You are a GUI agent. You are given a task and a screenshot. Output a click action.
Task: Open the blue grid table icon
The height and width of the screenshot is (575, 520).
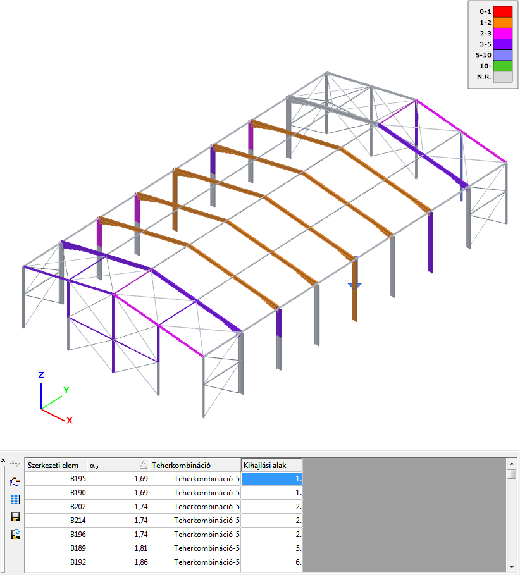(x=15, y=500)
